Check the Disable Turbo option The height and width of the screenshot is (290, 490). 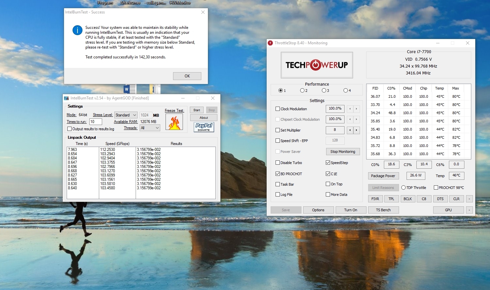(278, 163)
